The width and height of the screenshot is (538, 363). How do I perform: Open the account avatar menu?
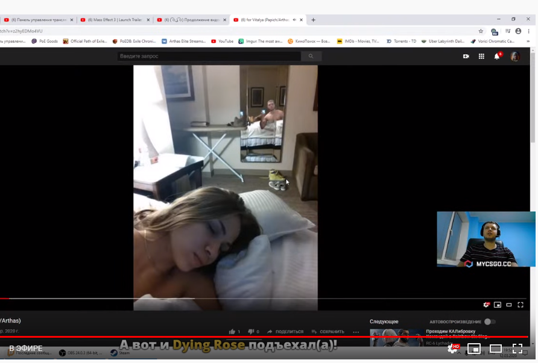[514, 56]
